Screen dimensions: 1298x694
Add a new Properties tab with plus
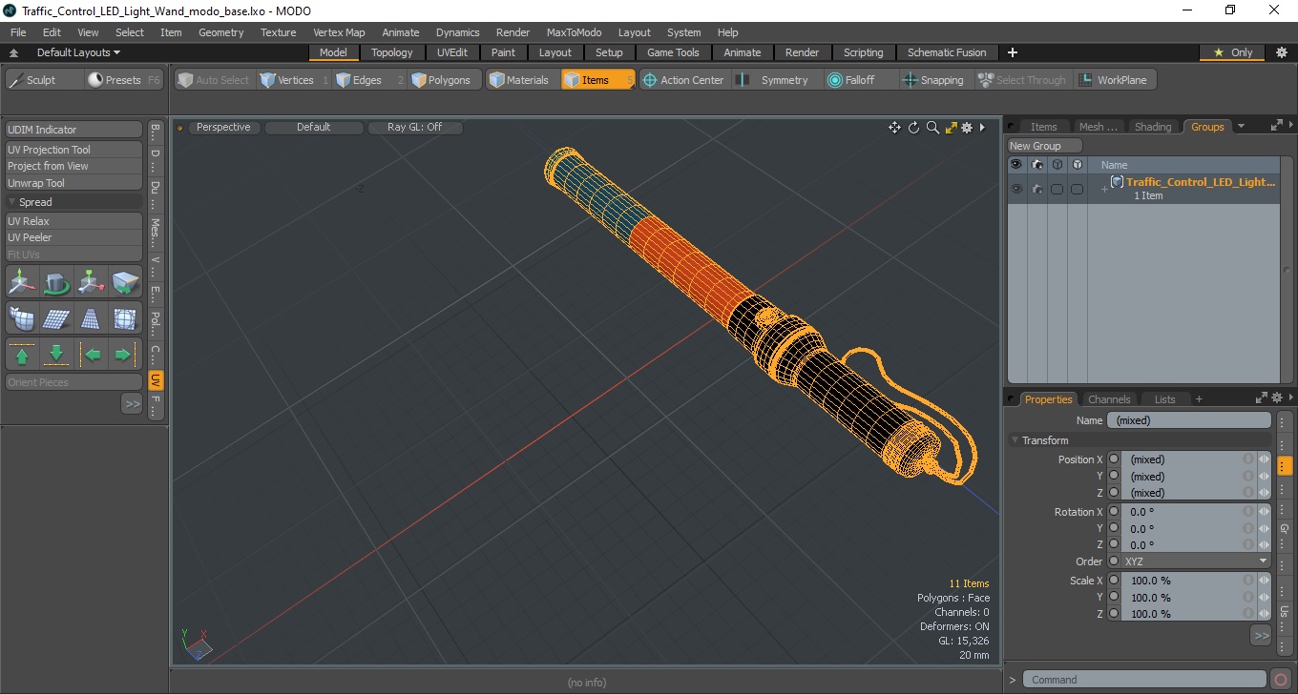(1199, 399)
